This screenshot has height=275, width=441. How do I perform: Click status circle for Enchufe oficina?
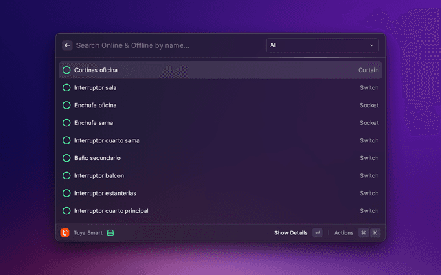click(67, 105)
